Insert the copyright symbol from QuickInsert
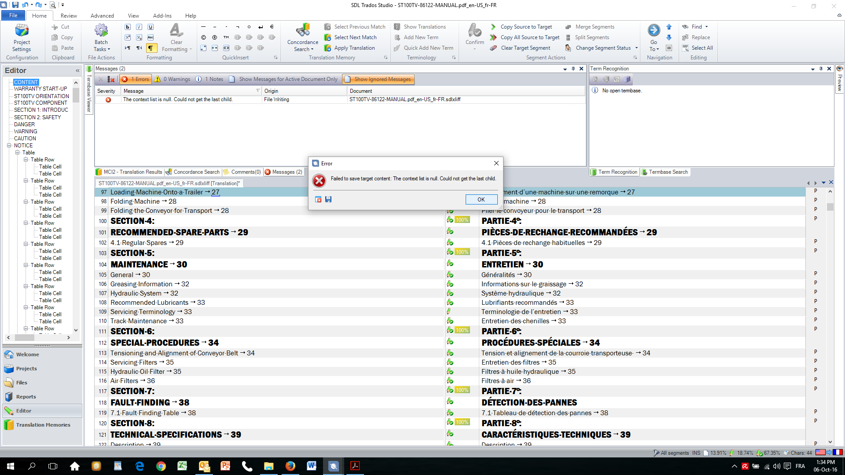845x475 pixels. pyautogui.click(x=203, y=37)
